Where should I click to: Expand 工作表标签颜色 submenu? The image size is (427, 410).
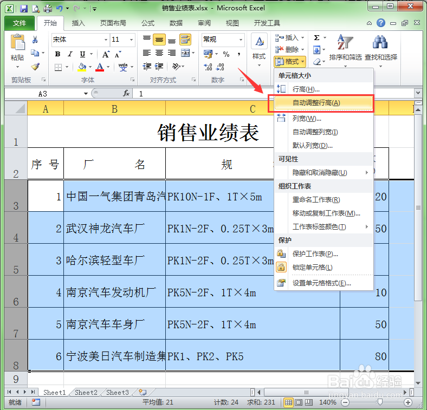click(324, 227)
